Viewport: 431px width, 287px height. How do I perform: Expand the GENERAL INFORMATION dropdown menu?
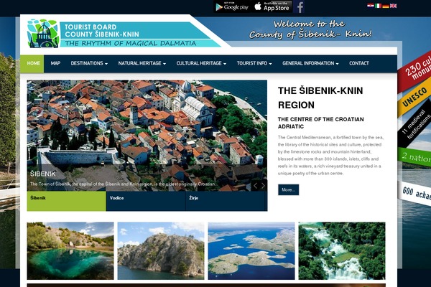pos(310,63)
